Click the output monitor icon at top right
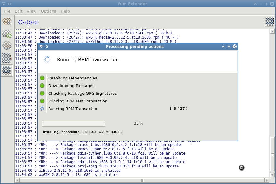The height and width of the screenshot is (184, 276). click(270, 22)
